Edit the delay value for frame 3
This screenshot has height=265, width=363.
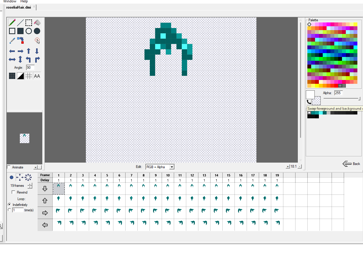coord(83,180)
